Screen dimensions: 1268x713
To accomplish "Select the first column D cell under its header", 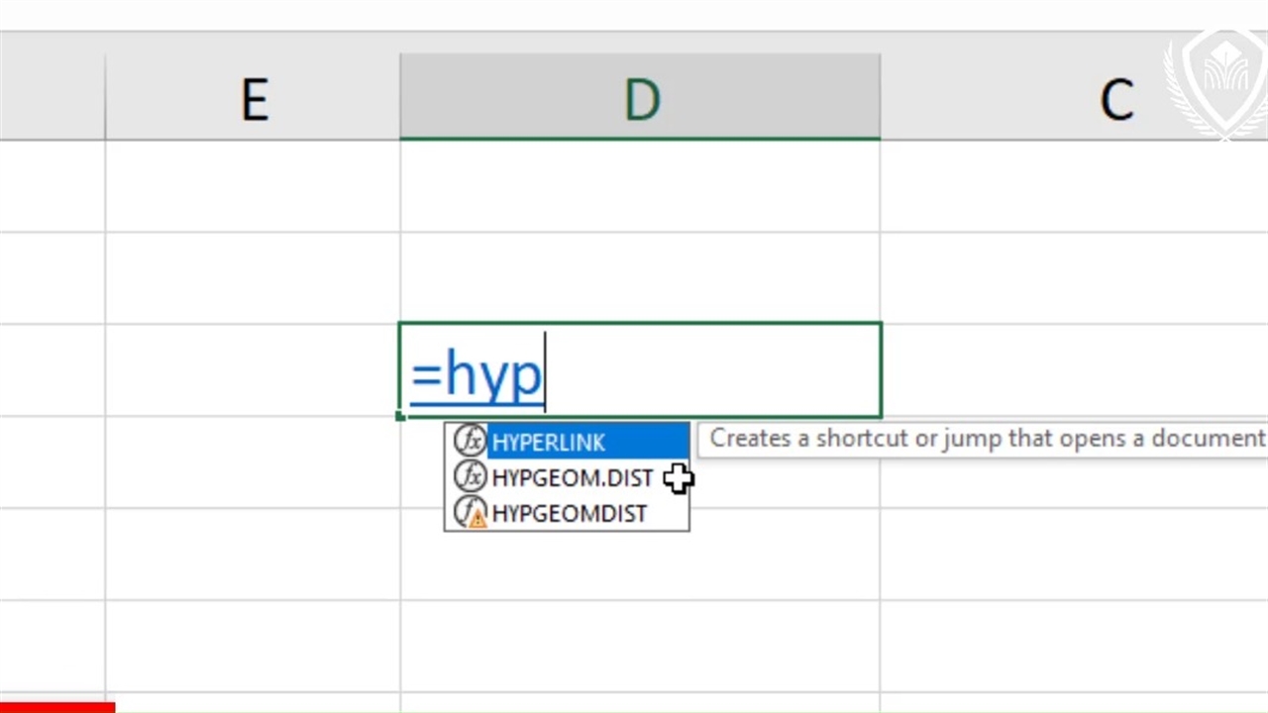I will tap(640, 186).
